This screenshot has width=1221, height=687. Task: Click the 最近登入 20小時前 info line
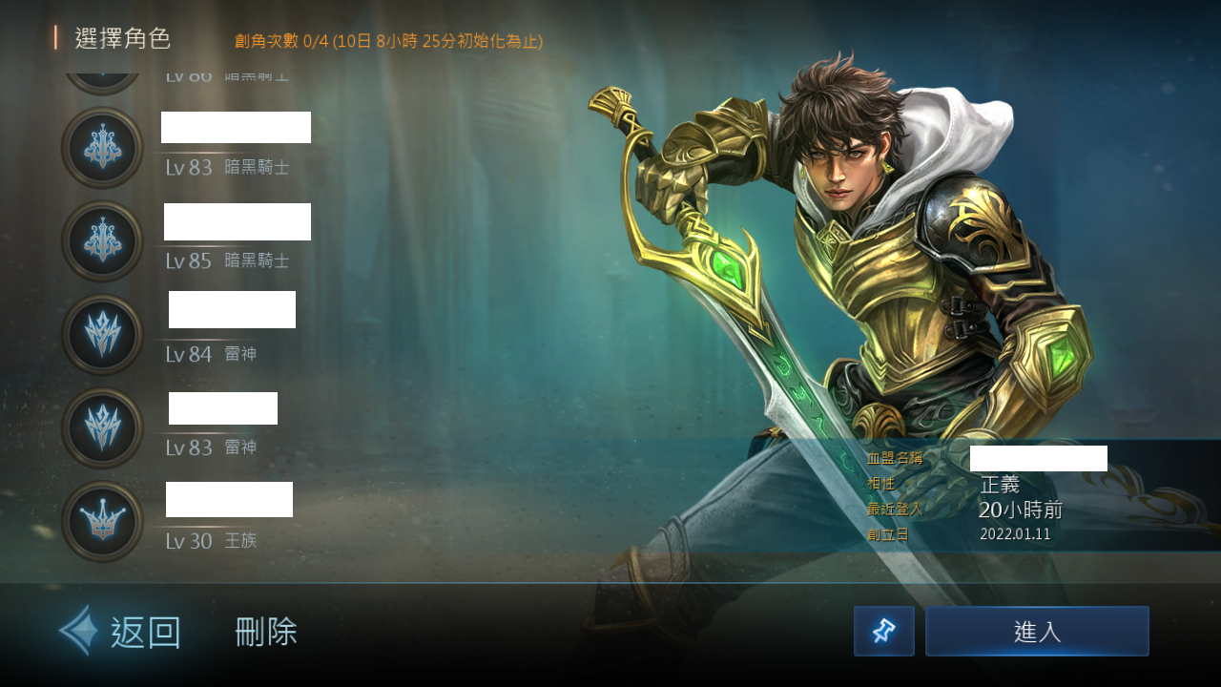pyautogui.click(x=964, y=510)
